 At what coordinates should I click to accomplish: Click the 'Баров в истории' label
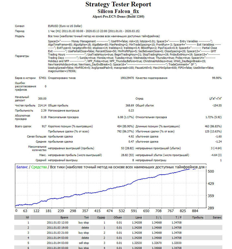coord(25,78)
